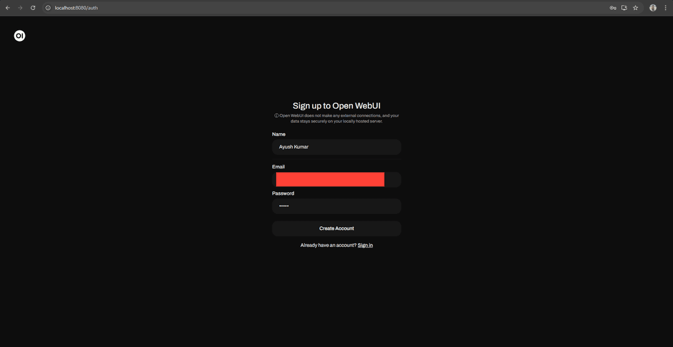Image resolution: width=673 pixels, height=347 pixels.
Task: Click the Email field label
Action: click(279, 167)
